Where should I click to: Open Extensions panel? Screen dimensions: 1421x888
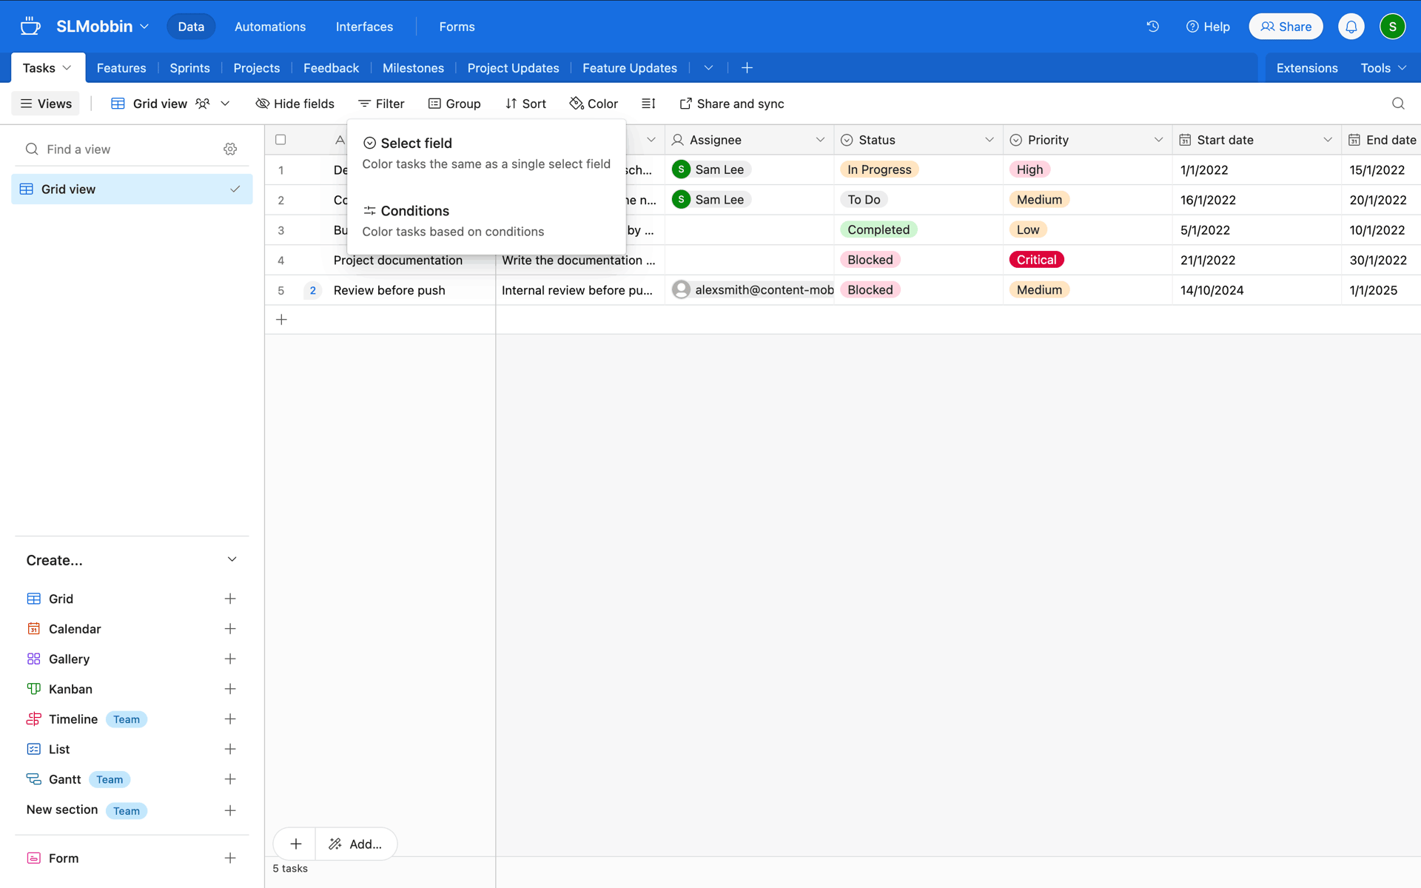pos(1307,68)
